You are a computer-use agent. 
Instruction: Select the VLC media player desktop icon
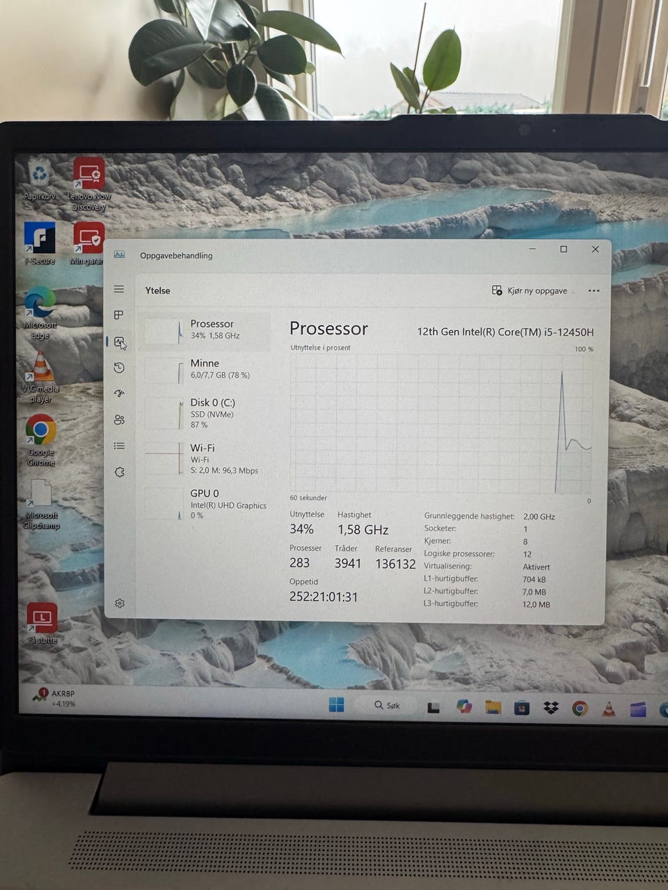coord(40,377)
